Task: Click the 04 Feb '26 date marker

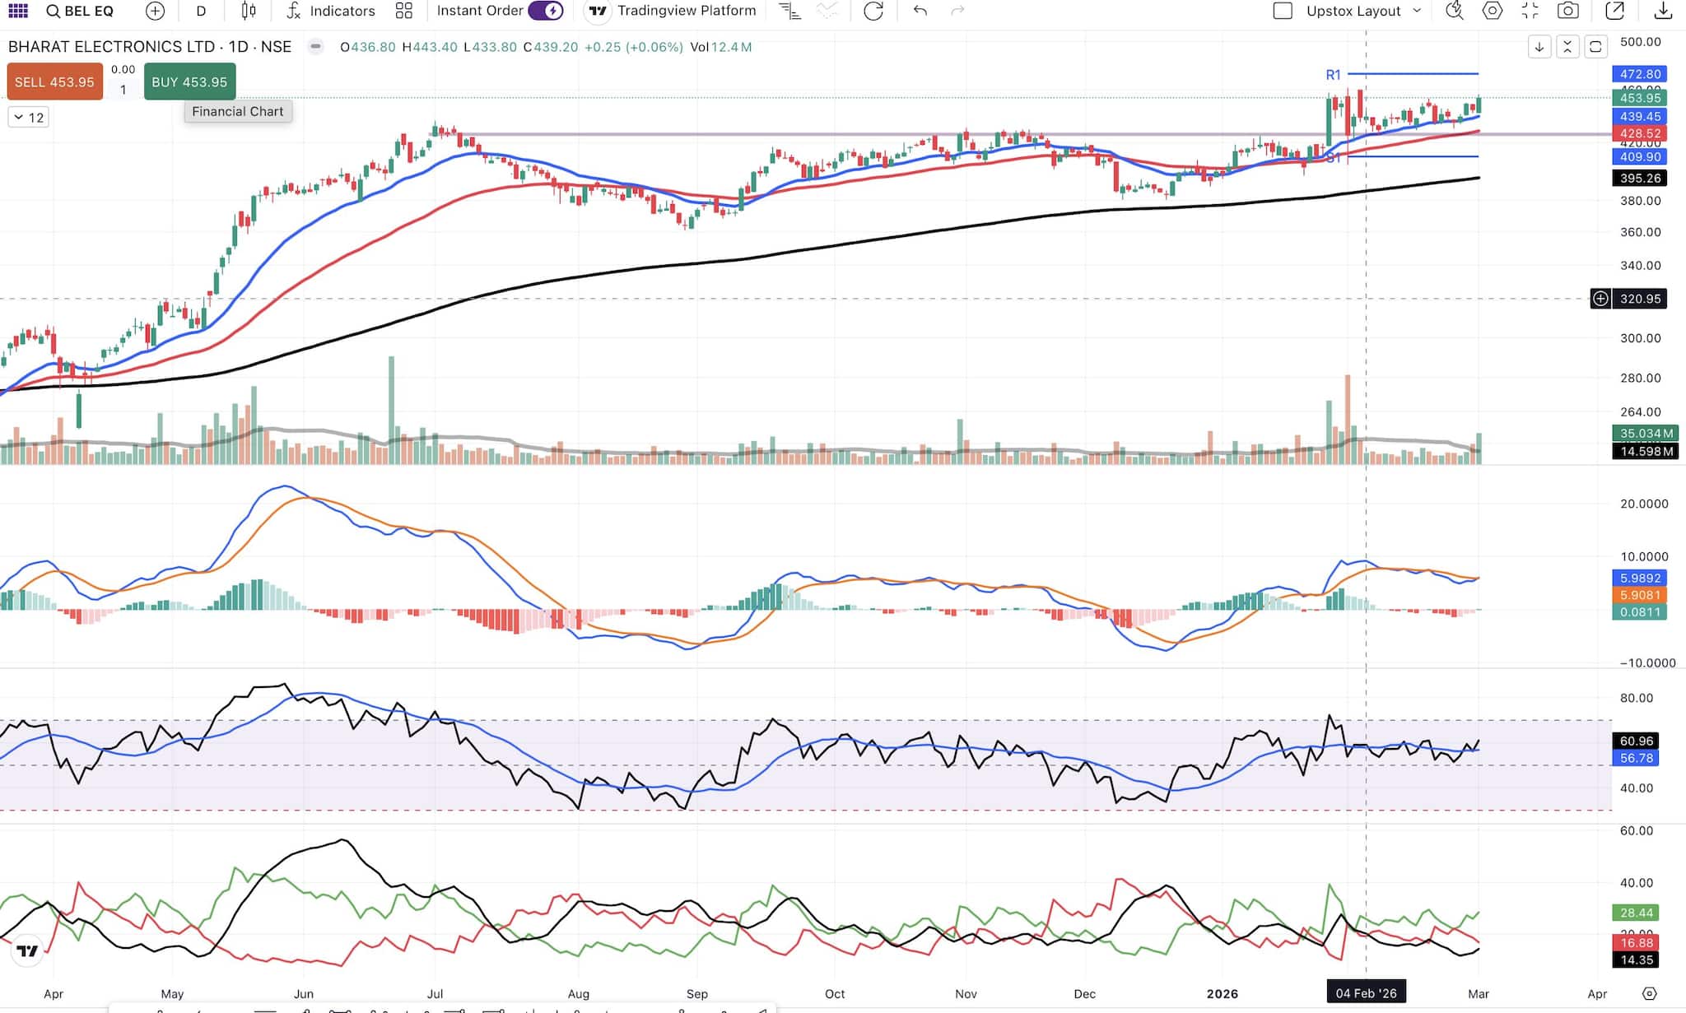Action: coord(1367,993)
